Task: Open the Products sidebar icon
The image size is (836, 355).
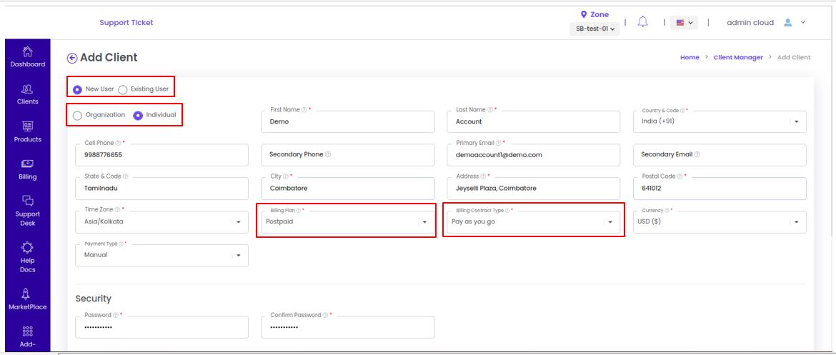Action: (x=28, y=126)
